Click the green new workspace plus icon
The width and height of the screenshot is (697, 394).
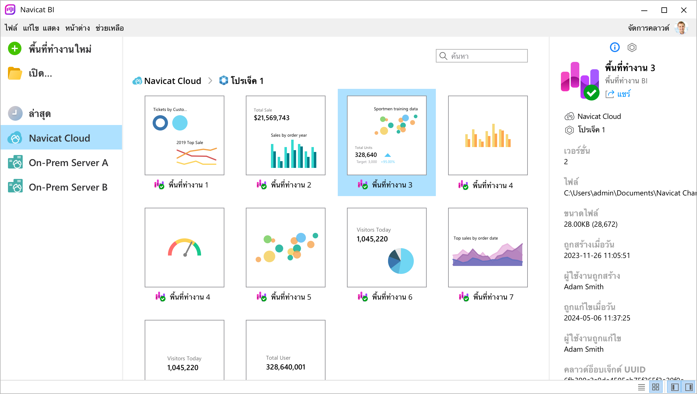pos(14,48)
